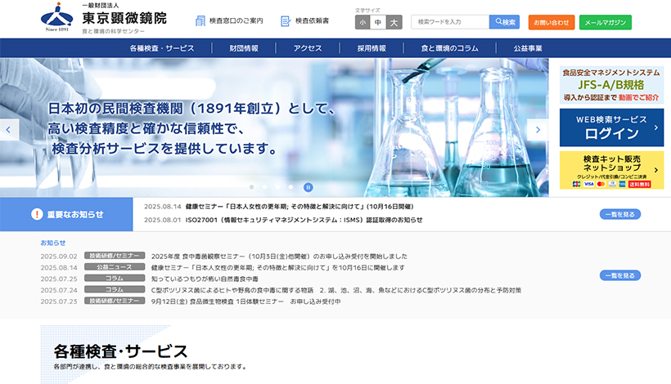Screen dimensions: 671x384
Task: Open the 財団情報 navigation menu
Action: tap(244, 48)
